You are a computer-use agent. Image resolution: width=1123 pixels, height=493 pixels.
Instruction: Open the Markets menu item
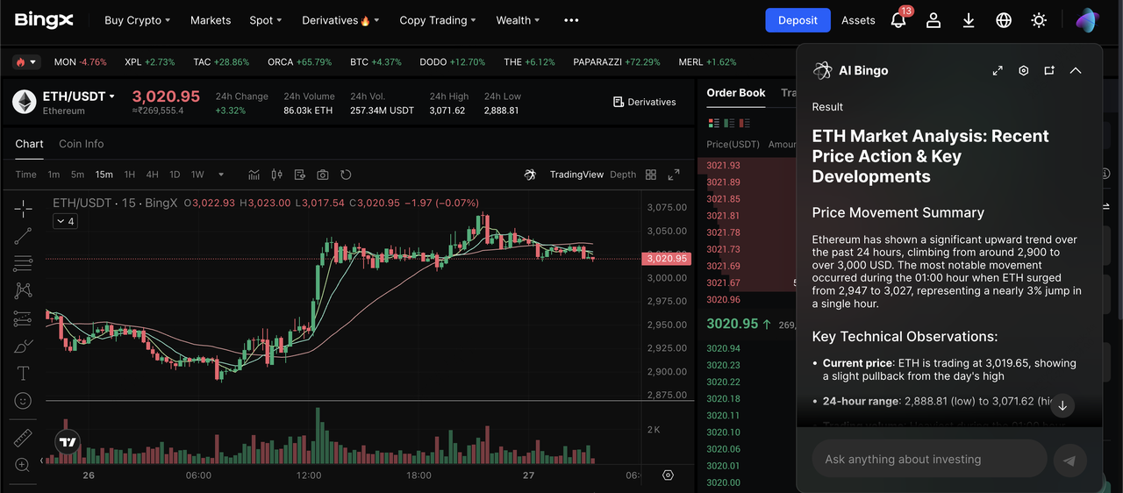[x=211, y=20]
